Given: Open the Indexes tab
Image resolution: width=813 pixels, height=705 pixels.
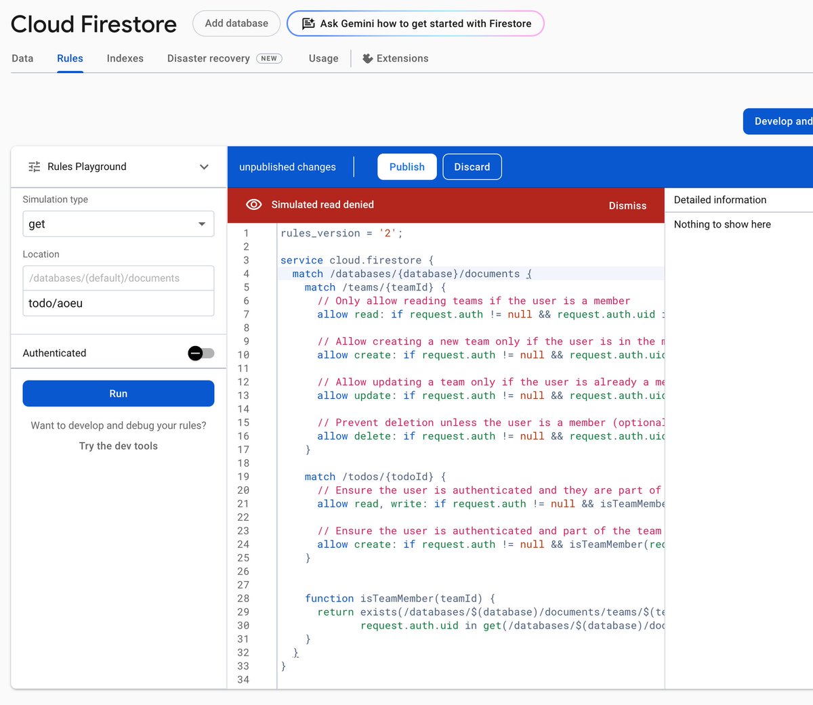Looking at the screenshot, I should click(x=125, y=58).
